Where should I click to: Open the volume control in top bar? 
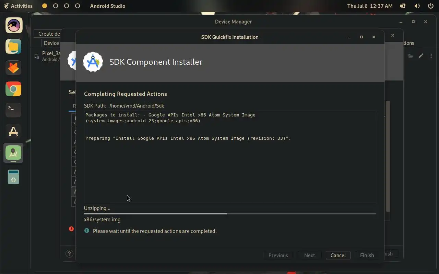[417, 6]
